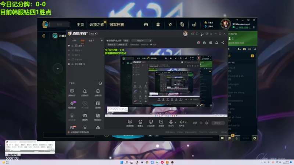This screenshot has height=165, width=294.
Task: Click the notification bell icon in companion app
Action: [x=216, y=43]
